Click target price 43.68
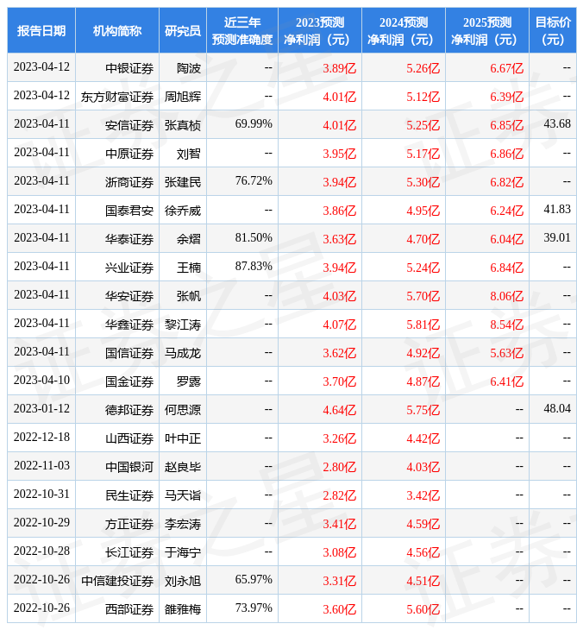577x630 pixels. coord(557,123)
